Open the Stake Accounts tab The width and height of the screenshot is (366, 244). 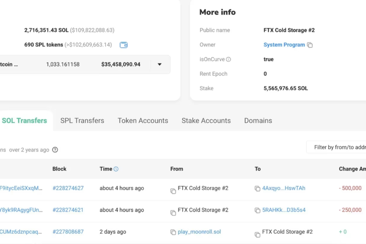[206, 121]
